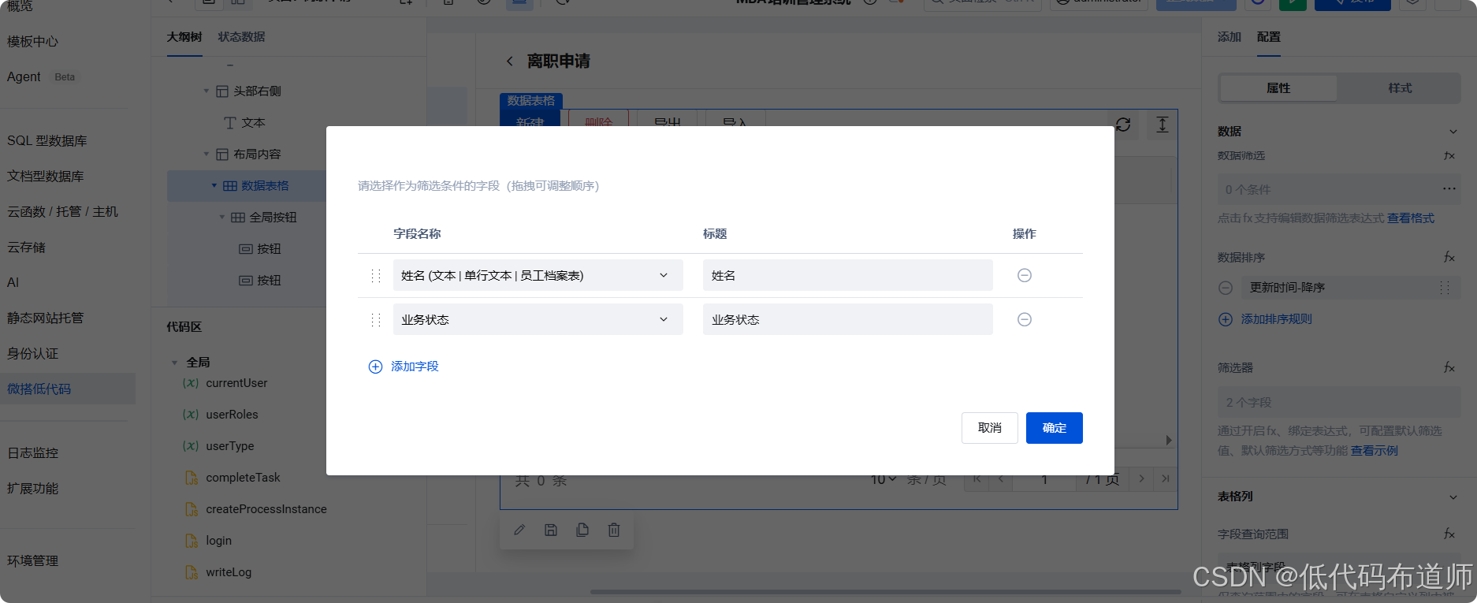Select the 属性 segment tab
The image size is (1477, 603).
[1278, 88]
